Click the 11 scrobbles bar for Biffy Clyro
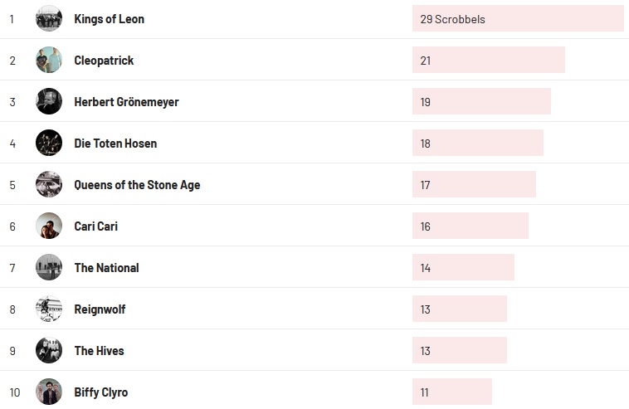Screen dimensions: 629x409 click(451, 392)
